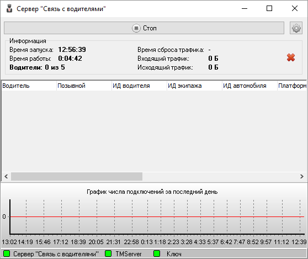
Task: Click the red line on connections graph
Action: click(157, 216)
